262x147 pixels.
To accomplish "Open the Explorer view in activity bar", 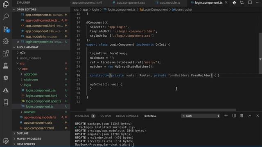I will click(6, 4).
